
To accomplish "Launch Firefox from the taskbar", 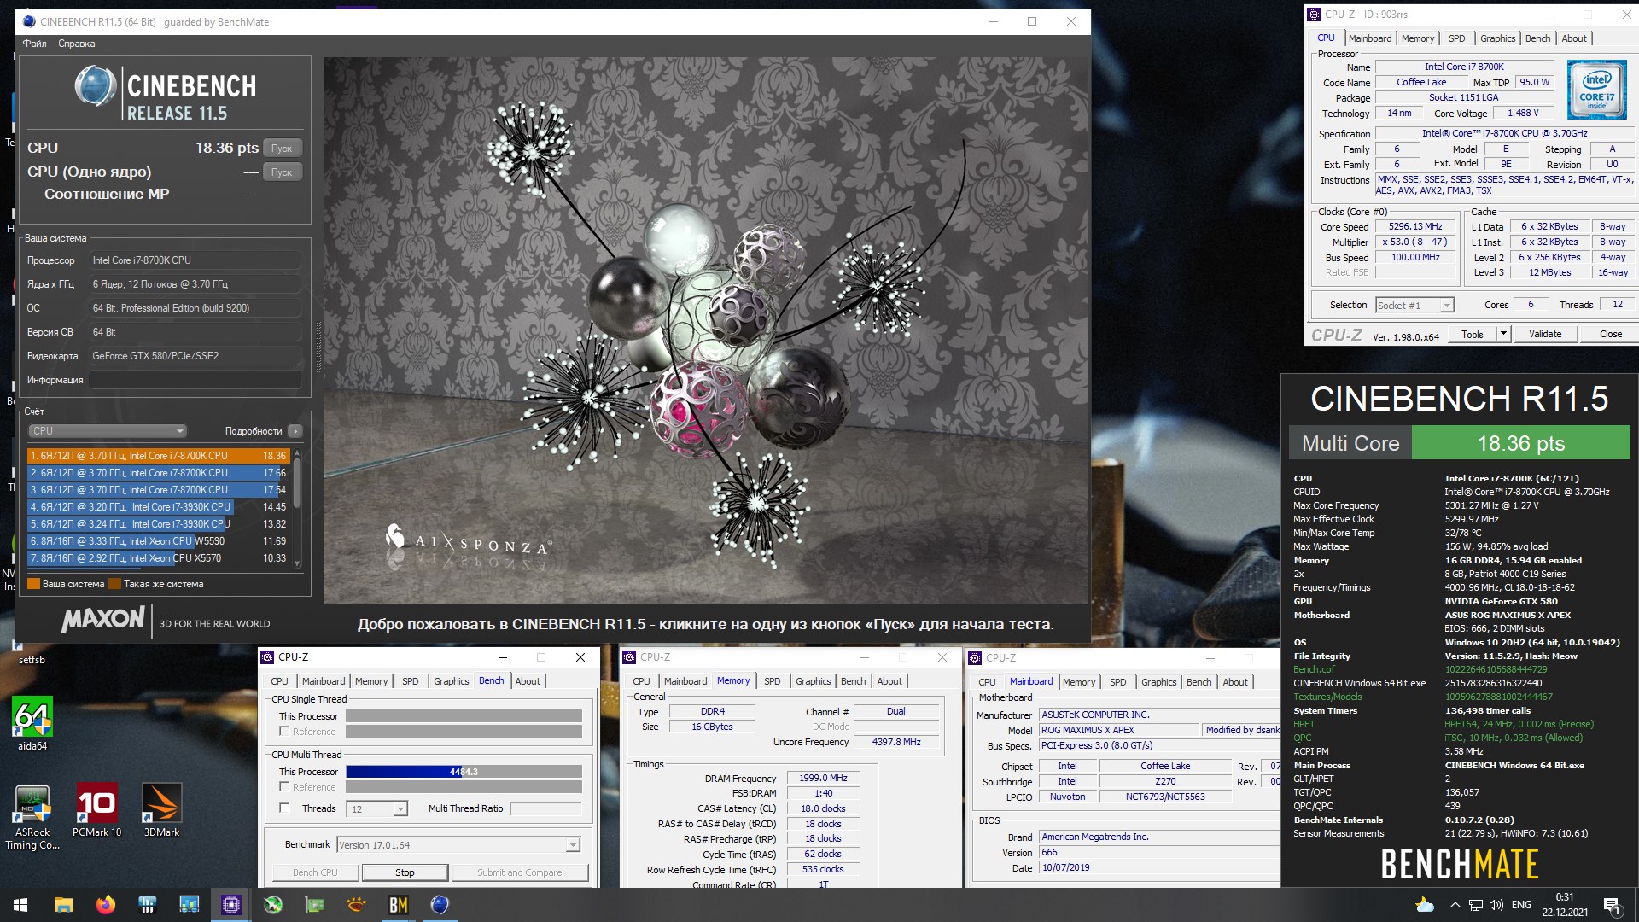I will [x=105, y=905].
